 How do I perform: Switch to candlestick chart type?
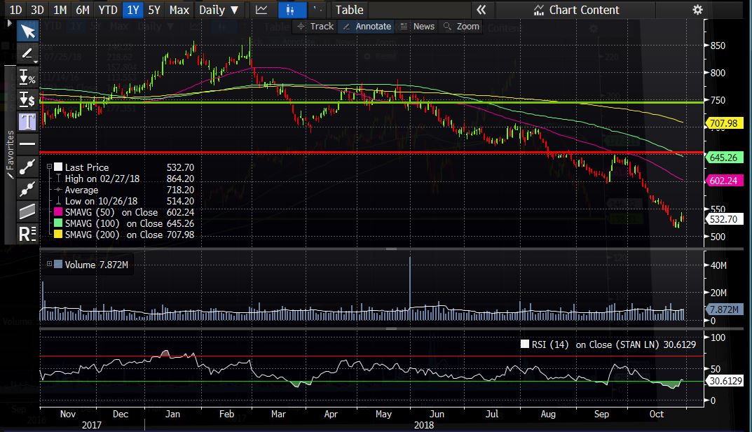287,10
